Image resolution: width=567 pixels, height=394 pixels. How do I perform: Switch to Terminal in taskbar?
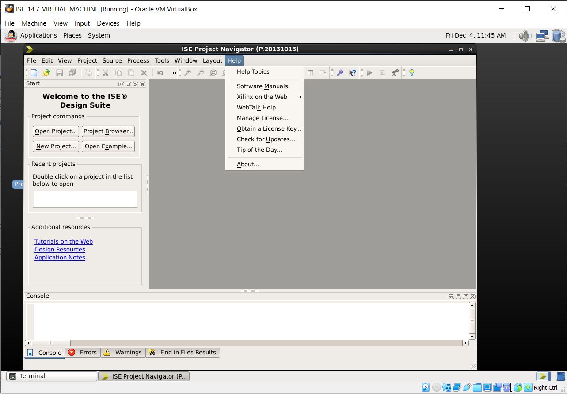tap(52, 376)
